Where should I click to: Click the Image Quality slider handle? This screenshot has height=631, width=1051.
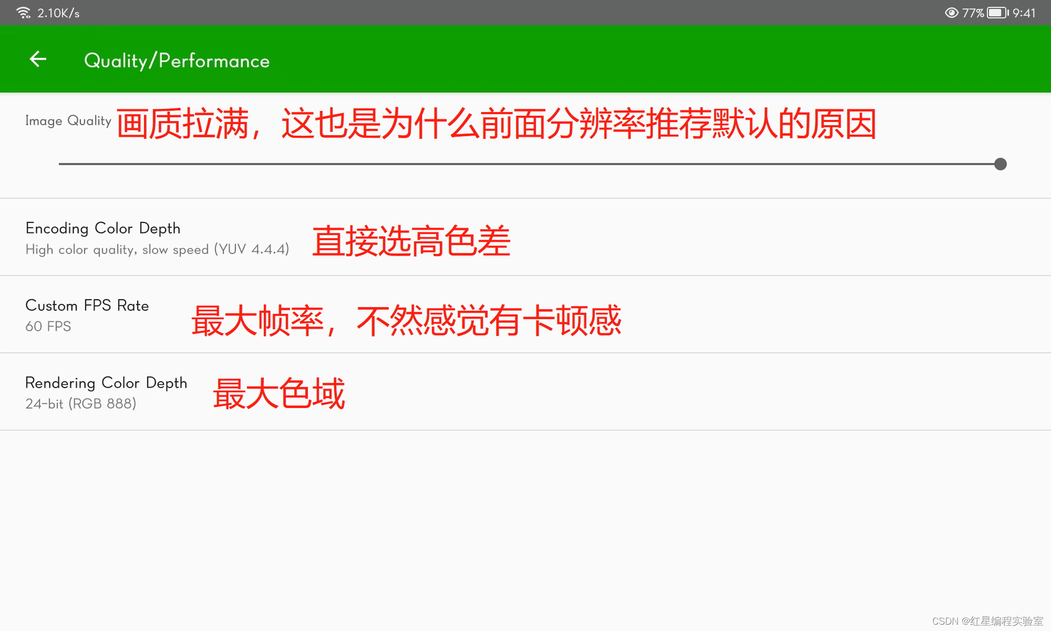1000,164
